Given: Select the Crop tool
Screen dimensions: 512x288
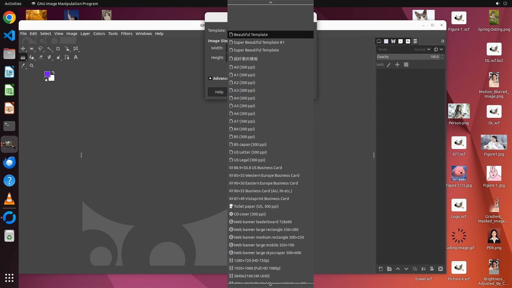Looking at the screenshot, I should tap(58, 49).
